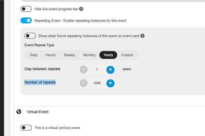Increase gap between repeats with plus button
Image resolution: width=205 pixels, height=136 pixels.
110,70
